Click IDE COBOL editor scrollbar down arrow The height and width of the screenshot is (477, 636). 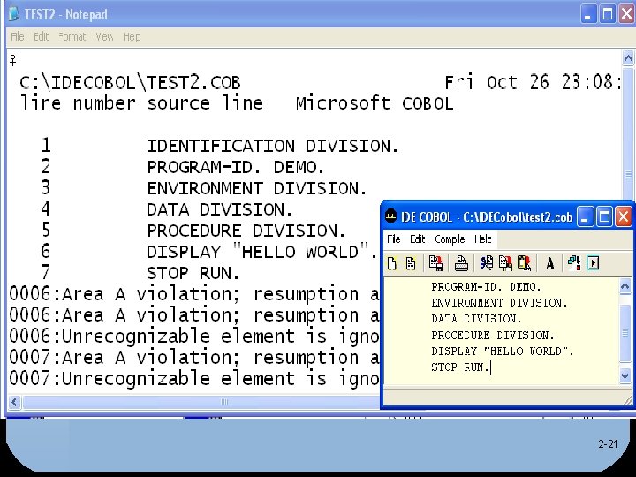[625, 376]
